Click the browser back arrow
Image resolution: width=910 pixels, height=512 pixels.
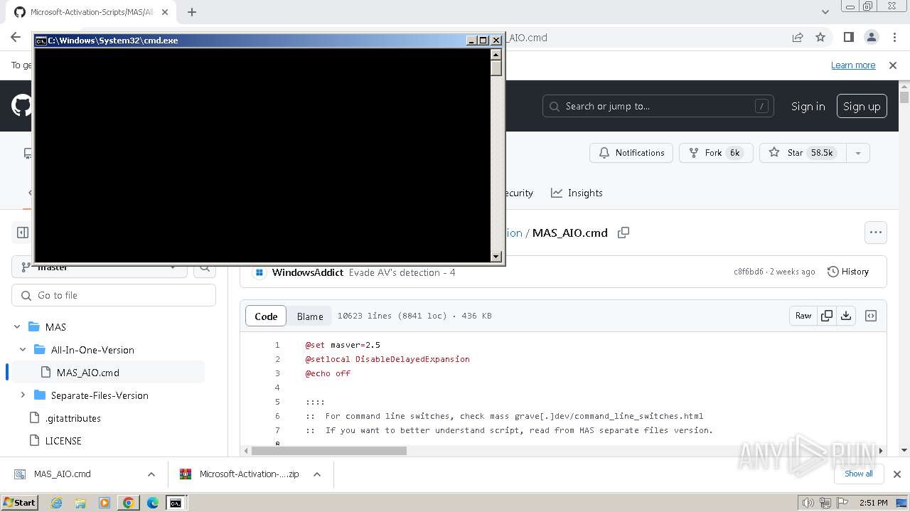click(x=16, y=38)
